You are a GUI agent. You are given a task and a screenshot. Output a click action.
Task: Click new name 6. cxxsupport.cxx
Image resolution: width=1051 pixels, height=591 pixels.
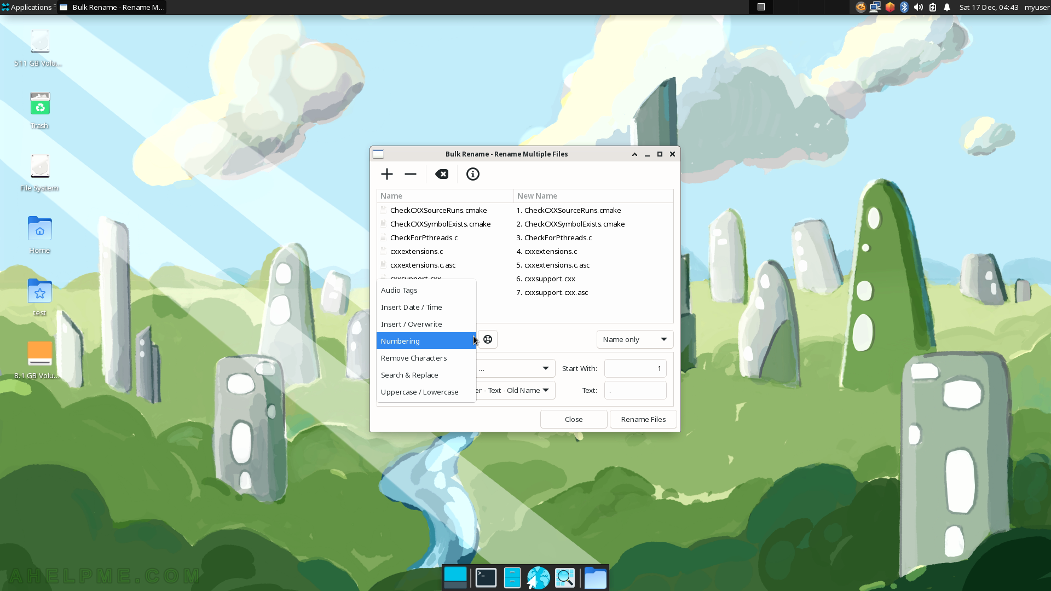(x=546, y=279)
